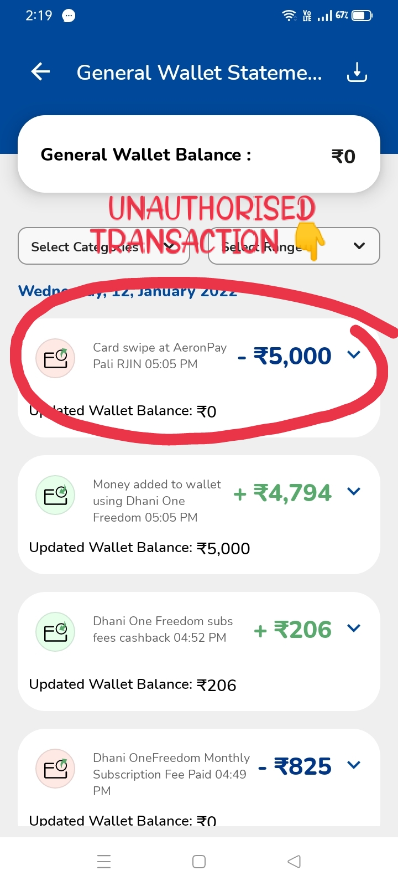
Task: Open the recent apps menu button
Action: point(104,862)
